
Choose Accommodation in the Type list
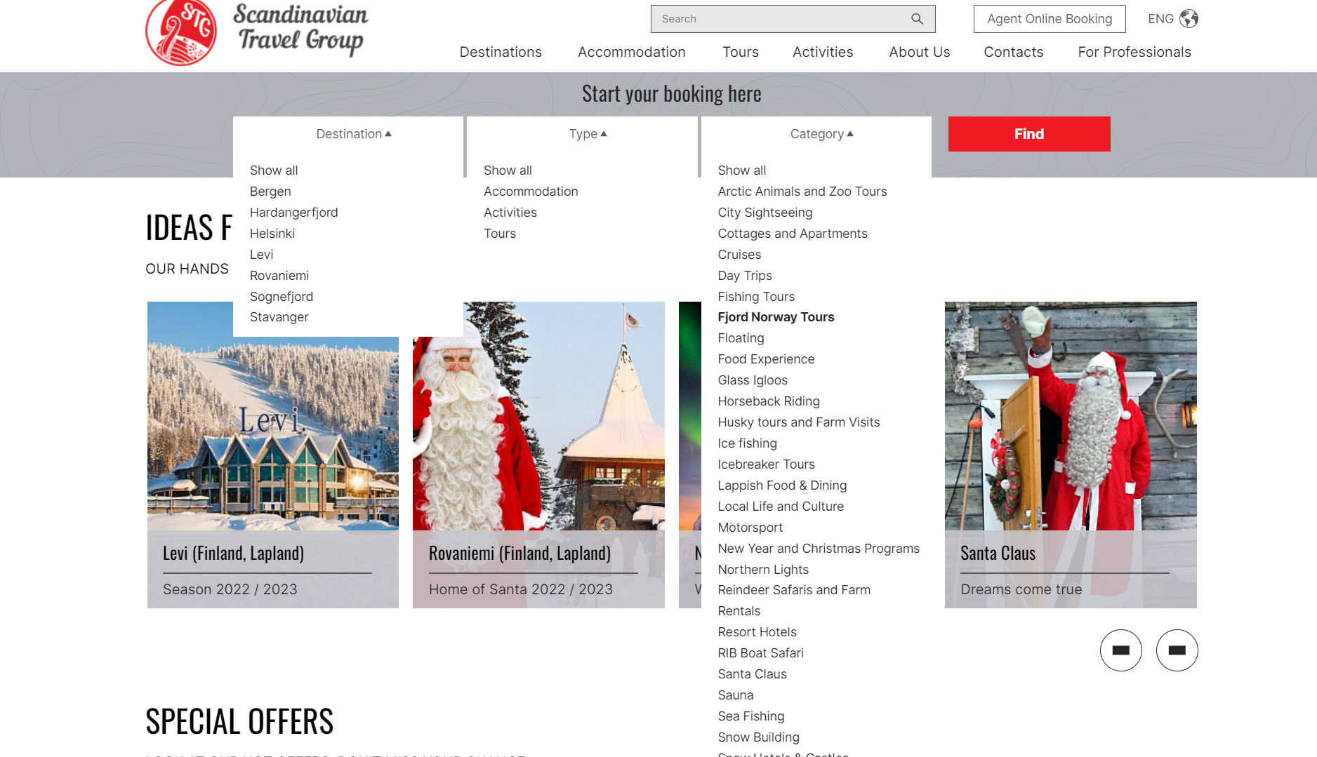point(531,192)
